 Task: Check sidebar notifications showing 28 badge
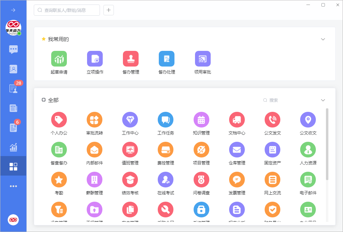pos(13,88)
